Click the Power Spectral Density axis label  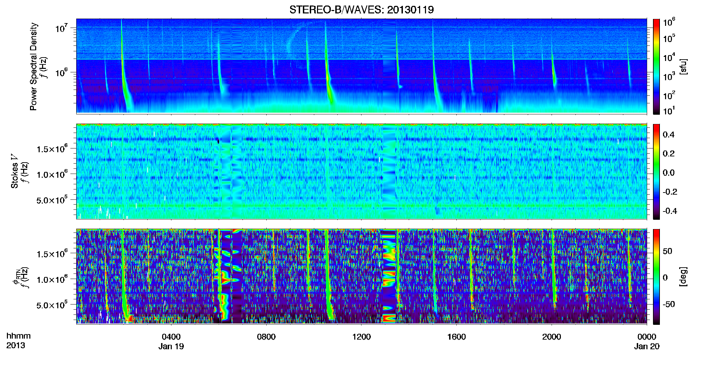click(x=33, y=66)
